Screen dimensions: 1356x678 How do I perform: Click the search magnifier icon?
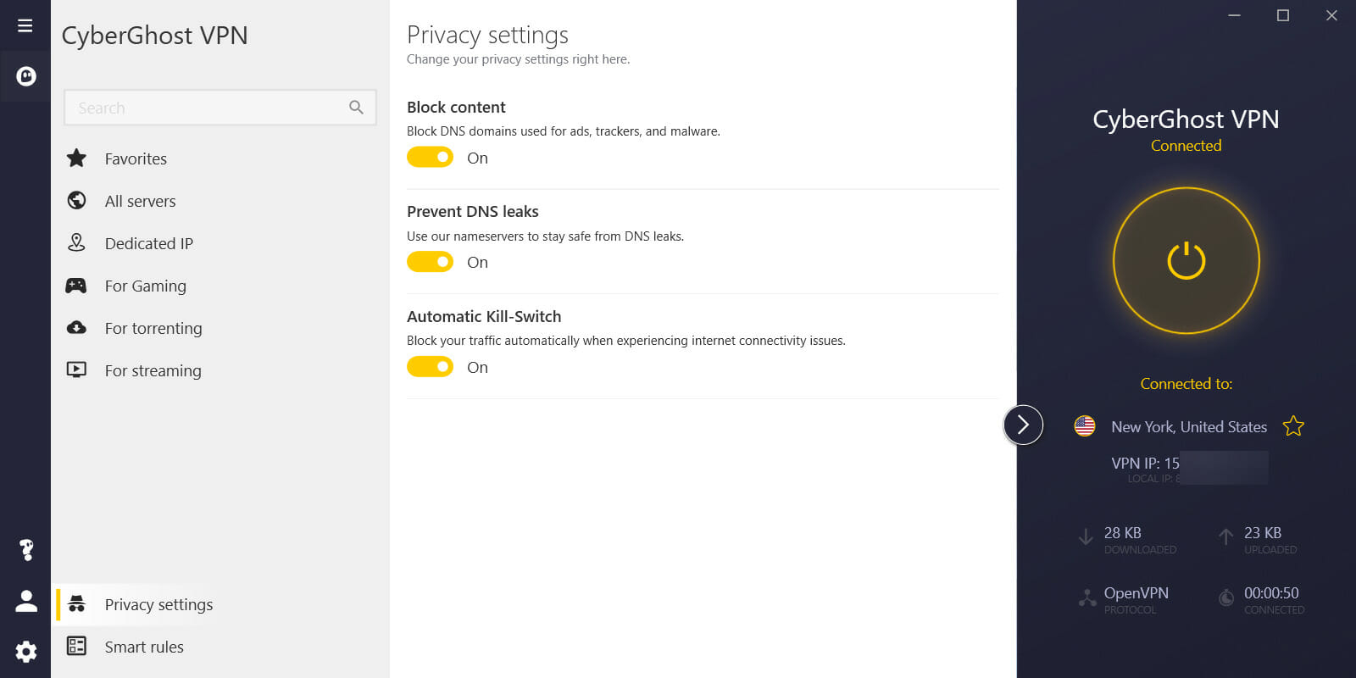[x=356, y=108]
